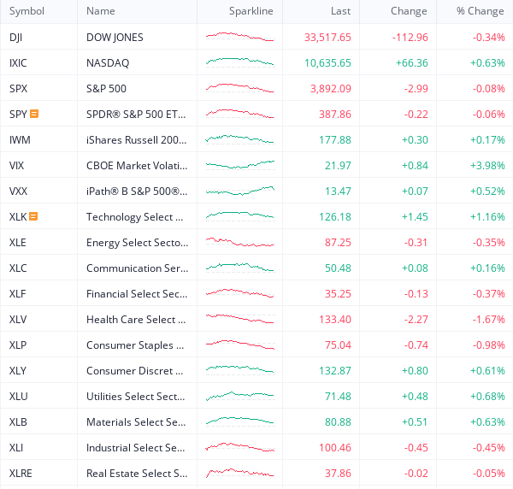The image size is (513, 489).
Task: Click the Materials Select Se... name
Action: (136, 422)
